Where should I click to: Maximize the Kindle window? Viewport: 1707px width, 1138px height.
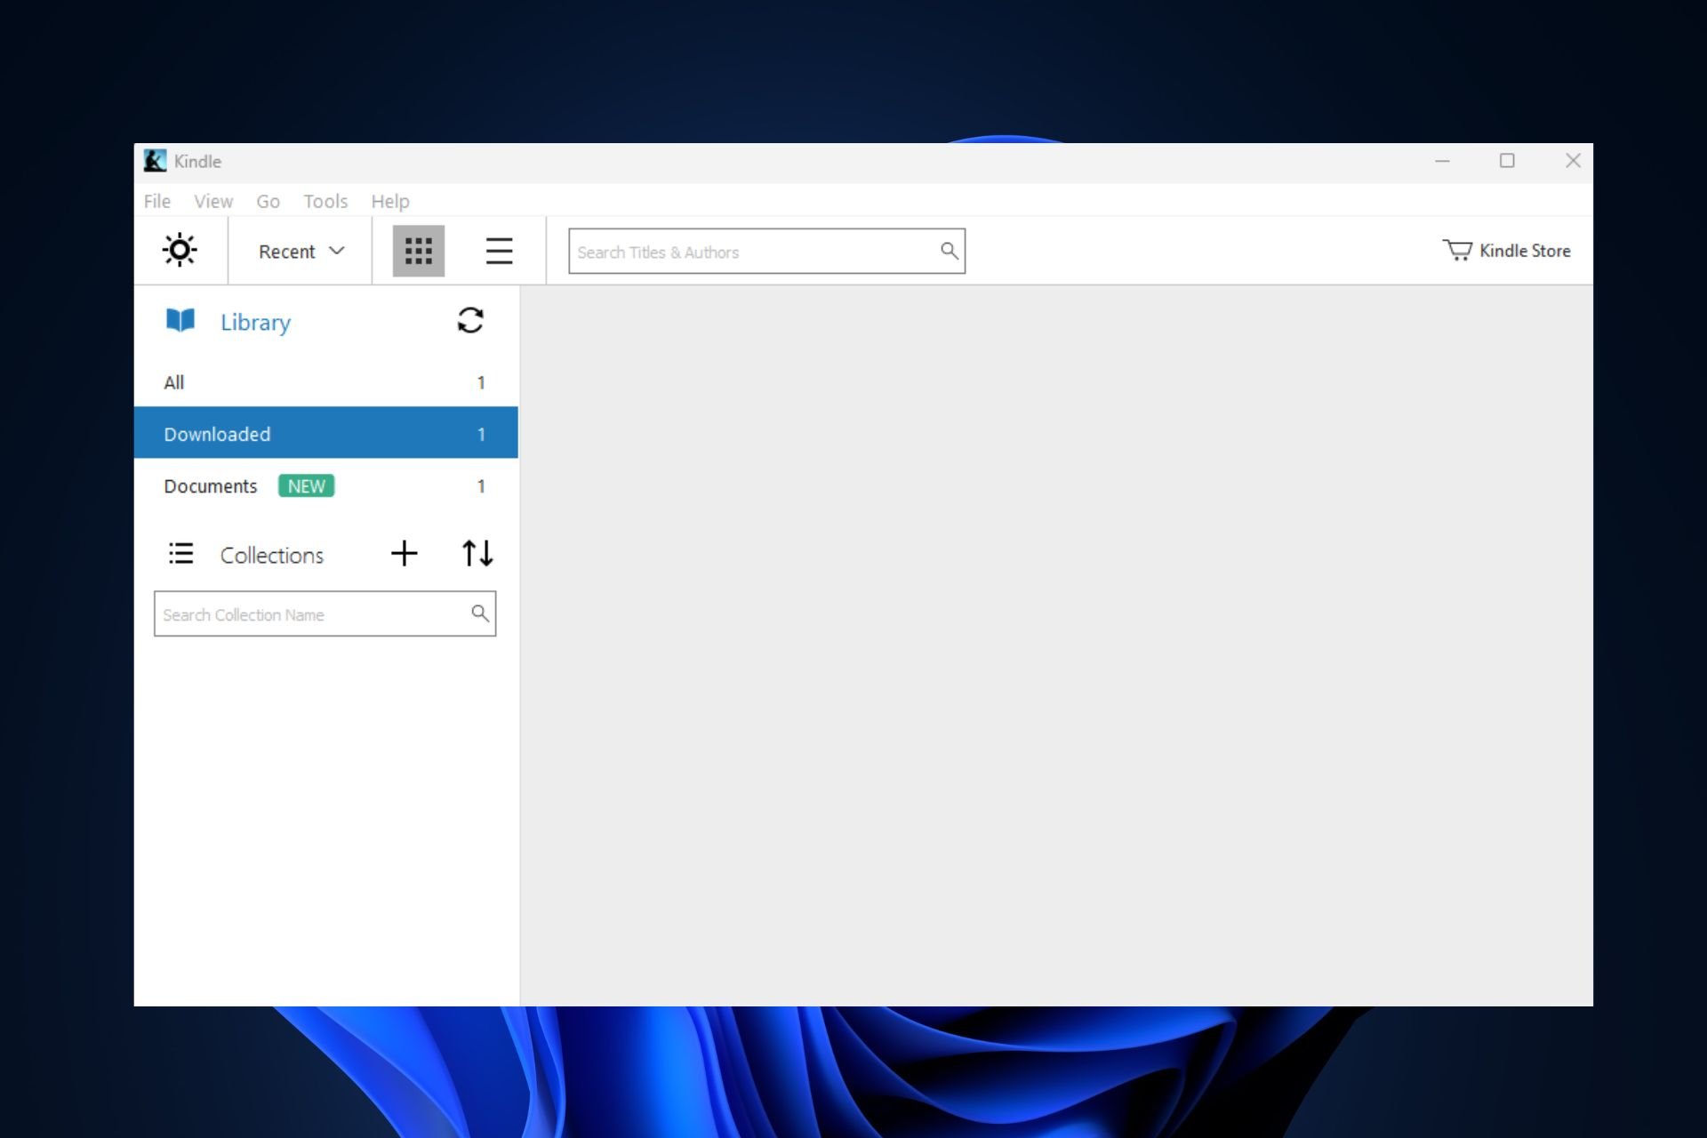coord(1507,161)
